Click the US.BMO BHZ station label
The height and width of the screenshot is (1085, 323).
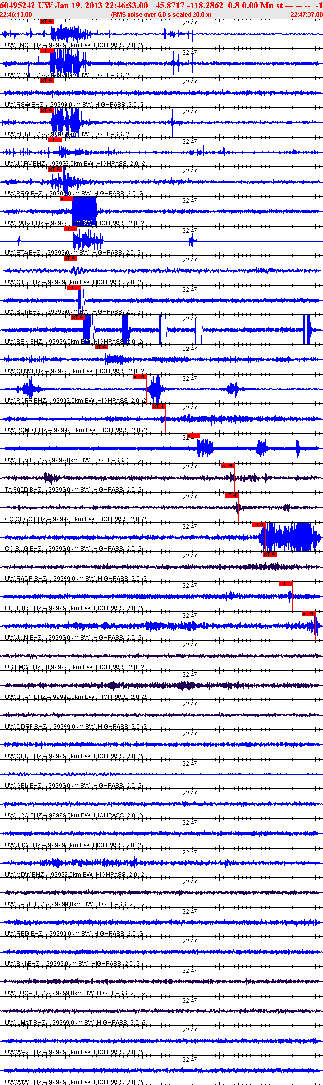23,667
